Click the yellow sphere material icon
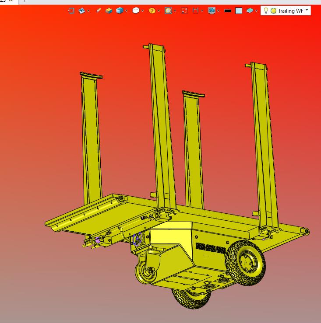This screenshot has width=321, height=323. pos(274,11)
